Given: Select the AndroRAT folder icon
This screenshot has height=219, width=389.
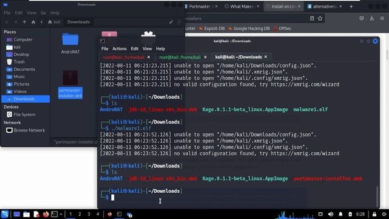Looking at the screenshot, I should [x=71, y=40].
